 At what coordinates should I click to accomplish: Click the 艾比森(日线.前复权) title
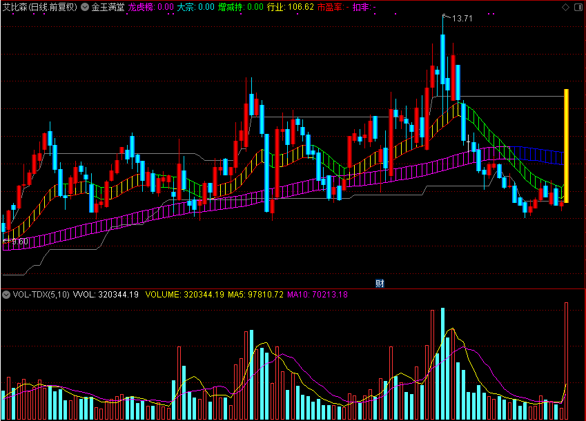(x=40, y=7)
